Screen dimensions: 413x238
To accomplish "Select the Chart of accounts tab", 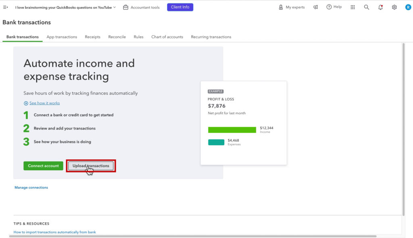I will [x=167, y=36].
